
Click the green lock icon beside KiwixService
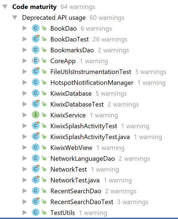click(x=44, y=115)
